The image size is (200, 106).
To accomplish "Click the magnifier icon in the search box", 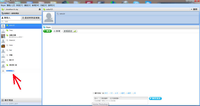I will 3,22.
